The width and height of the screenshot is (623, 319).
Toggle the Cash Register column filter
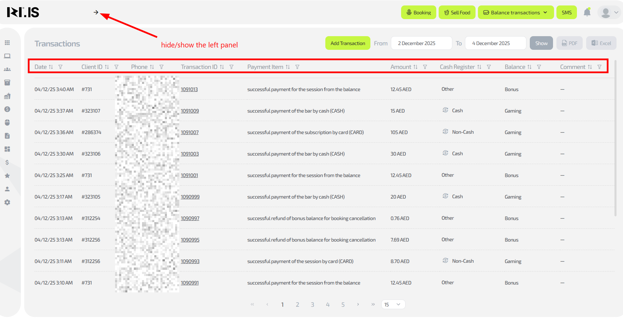pos(489,67)
